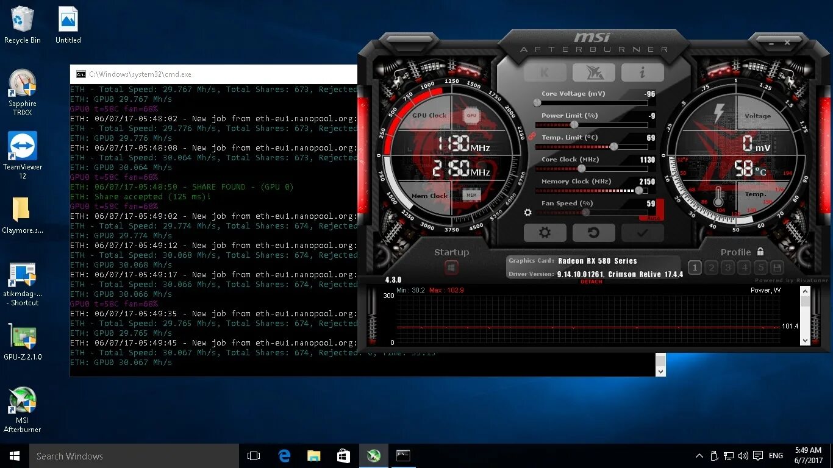Click Core Voltage value -96
This screenshot has height=468, width=833.
(650, 94)
